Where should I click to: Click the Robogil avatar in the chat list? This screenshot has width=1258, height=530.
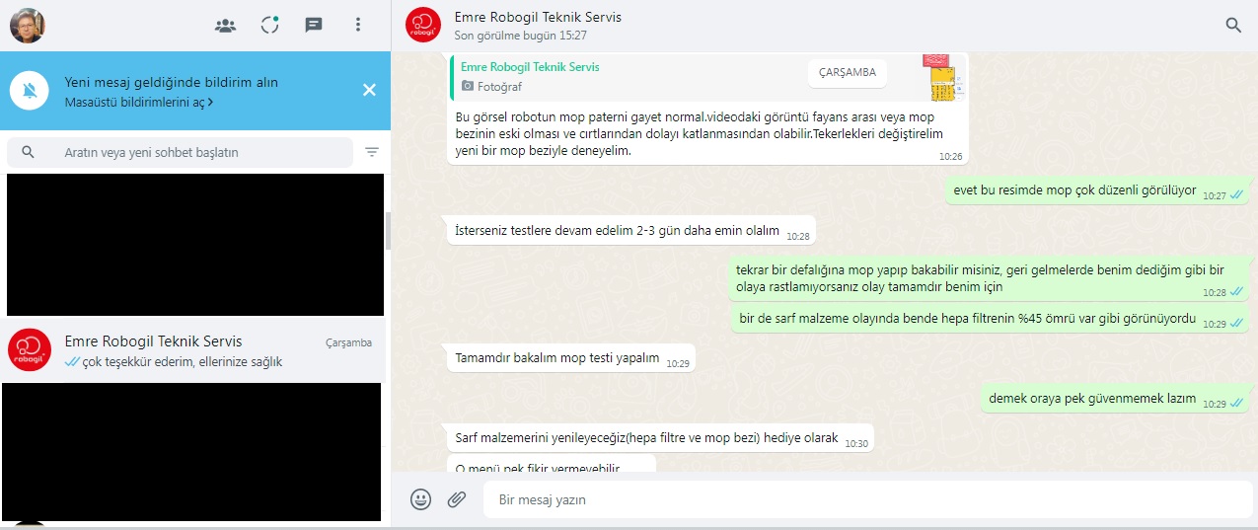30,350
